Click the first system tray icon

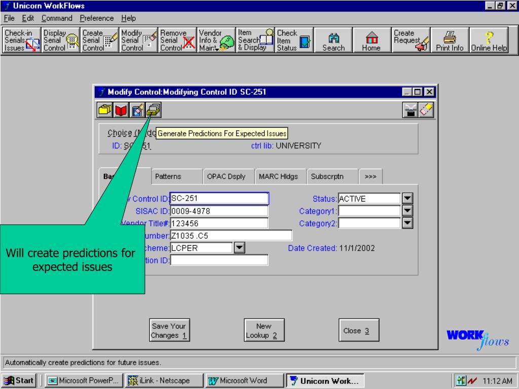tap(461, 381)
